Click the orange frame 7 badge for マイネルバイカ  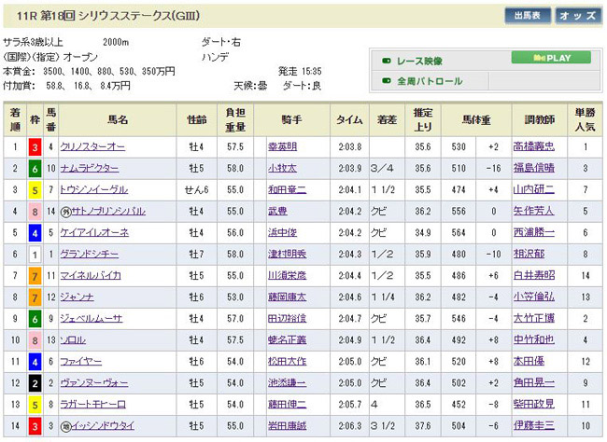click(35, 275)
